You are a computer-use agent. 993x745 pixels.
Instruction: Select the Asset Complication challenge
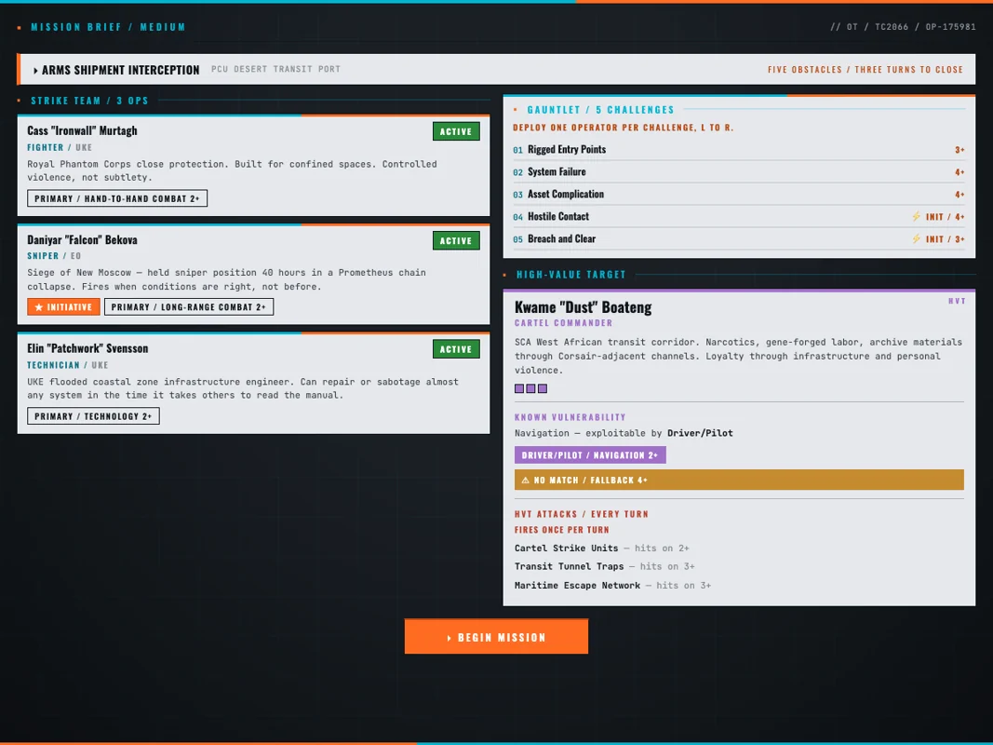(x=739, y=194)
